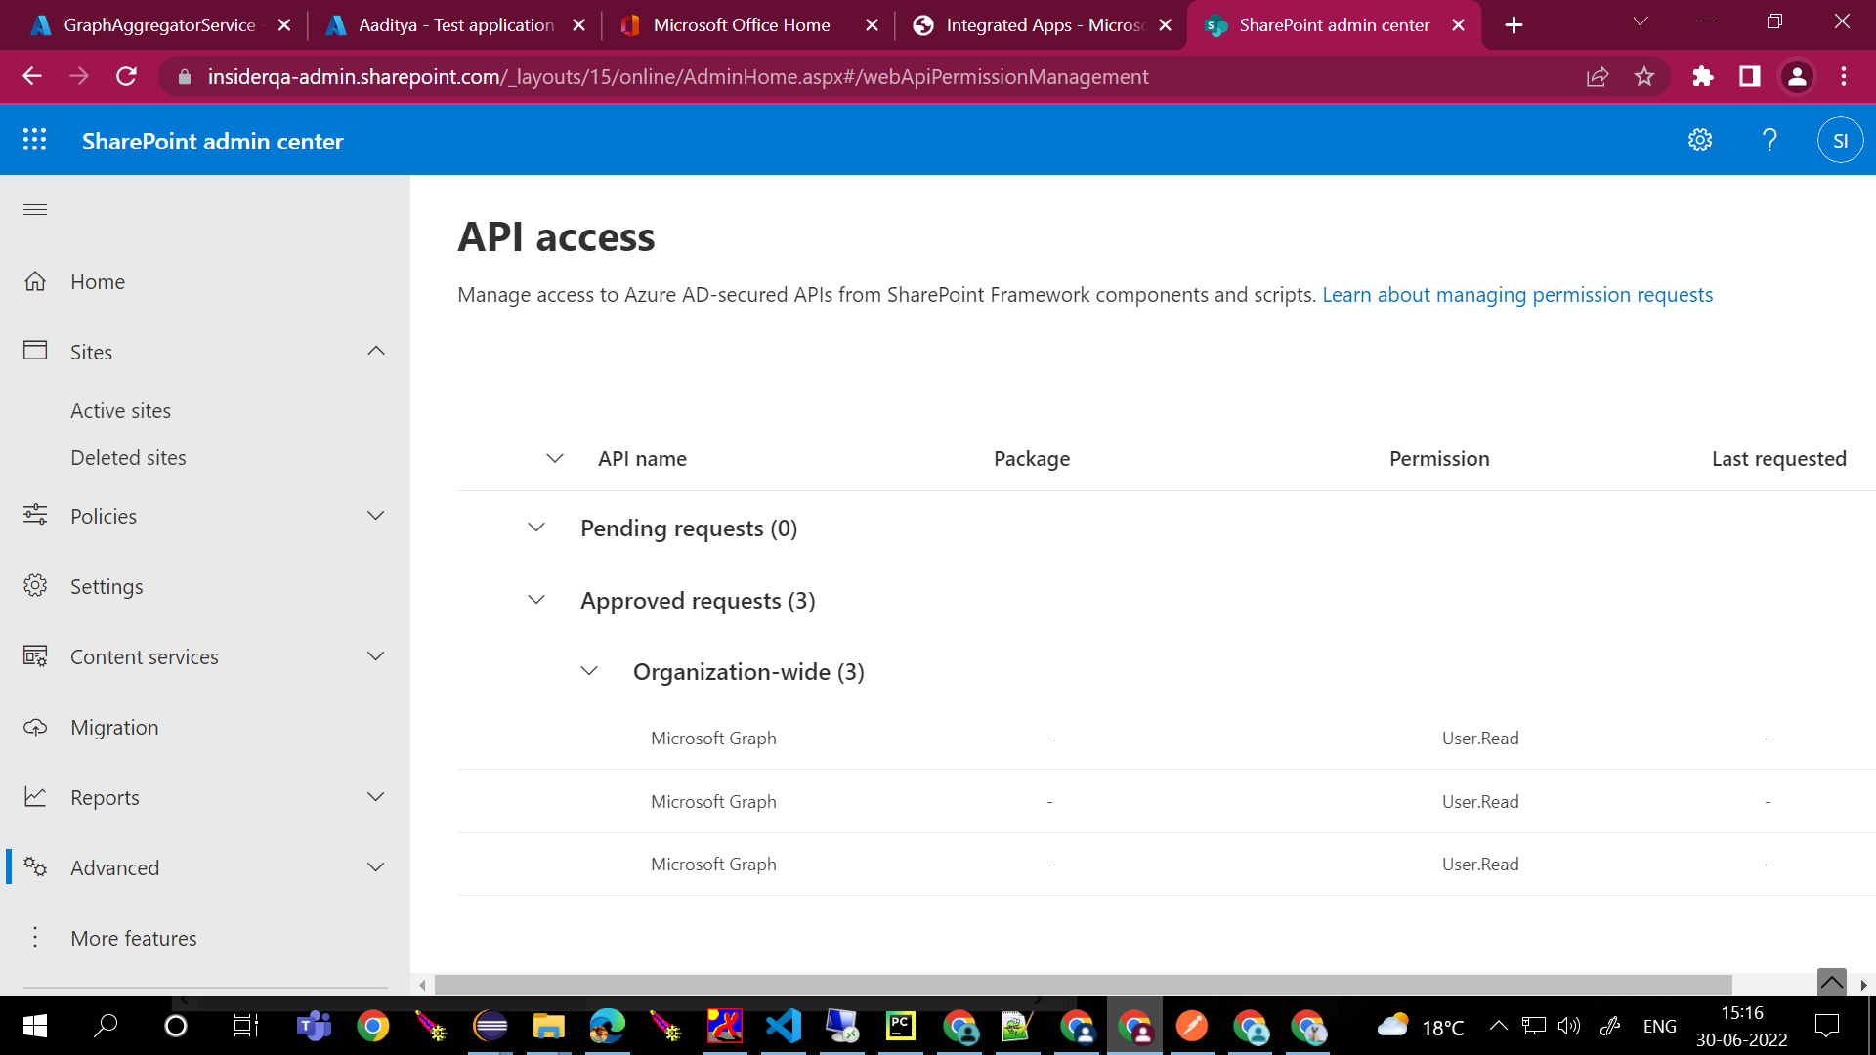Screen dimensions: 1876x1055
Task: Click the SI account avatar
Action: (1840, 140)
